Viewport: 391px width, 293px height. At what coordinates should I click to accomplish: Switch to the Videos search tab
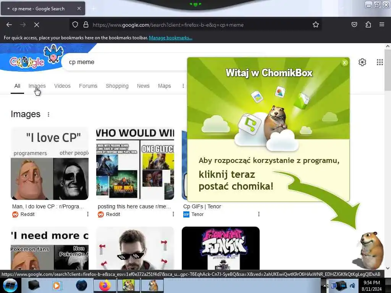(x=62, y=86)
